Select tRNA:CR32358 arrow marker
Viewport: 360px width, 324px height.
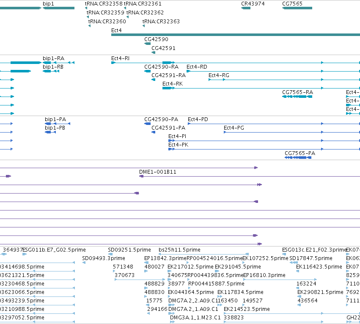coord(86,8)
